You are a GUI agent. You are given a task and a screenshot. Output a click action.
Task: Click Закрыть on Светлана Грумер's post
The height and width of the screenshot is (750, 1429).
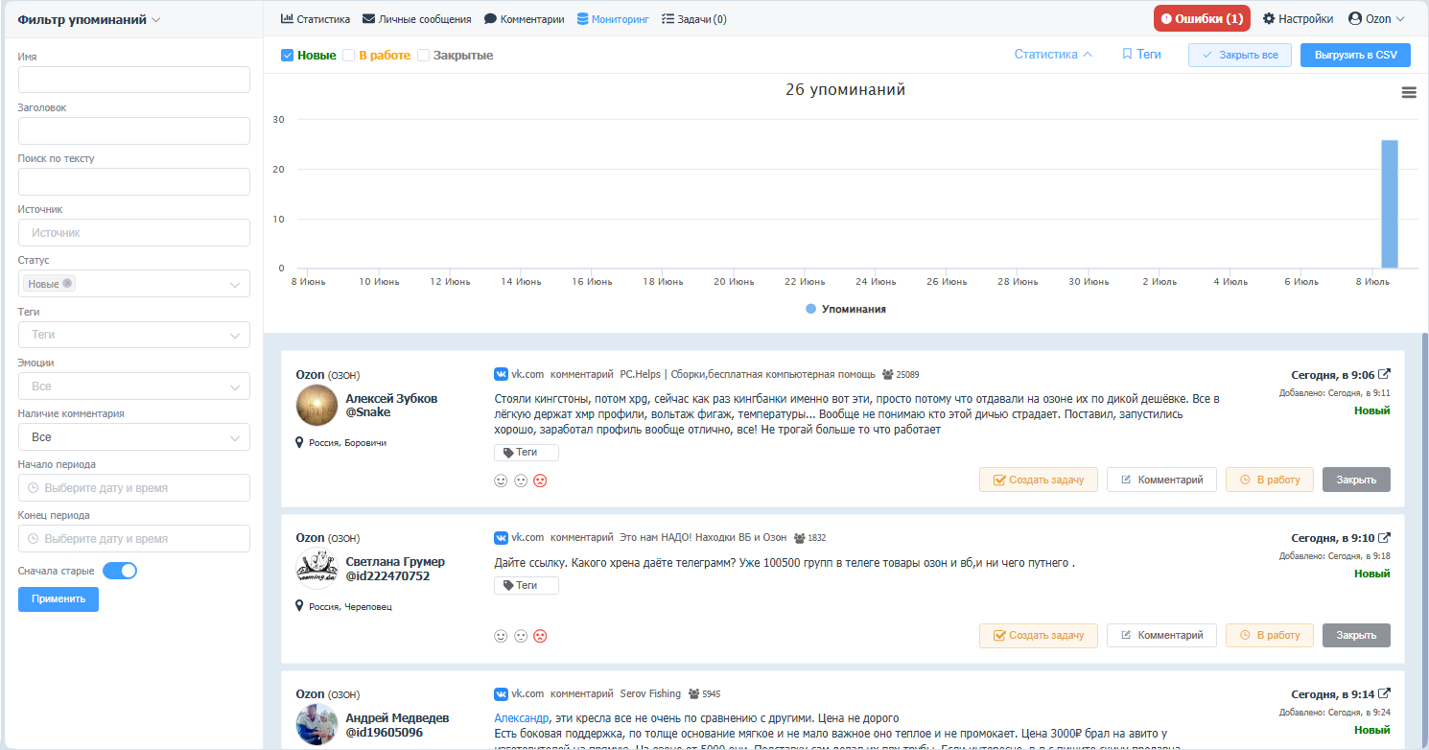[x=1356, y=635]
